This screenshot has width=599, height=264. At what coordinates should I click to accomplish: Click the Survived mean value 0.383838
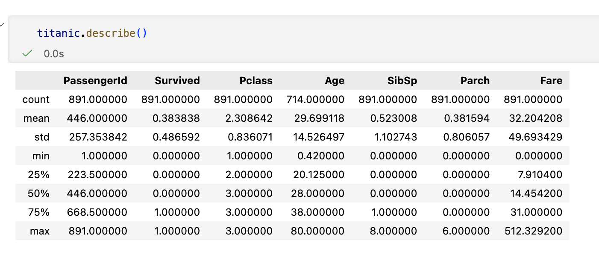pos(176,118)
